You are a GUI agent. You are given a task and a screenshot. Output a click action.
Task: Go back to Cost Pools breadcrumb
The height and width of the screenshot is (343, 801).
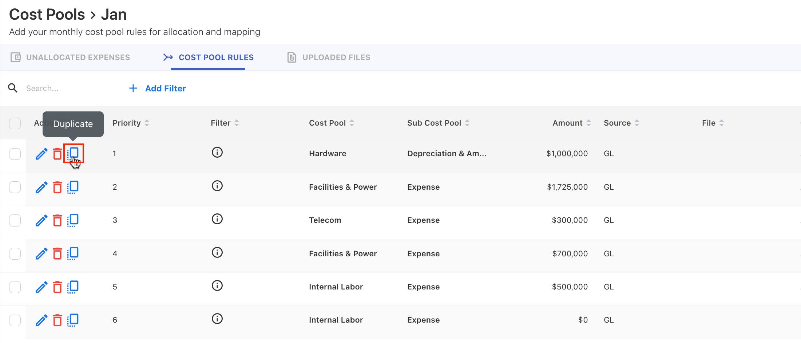coord(47,15)
